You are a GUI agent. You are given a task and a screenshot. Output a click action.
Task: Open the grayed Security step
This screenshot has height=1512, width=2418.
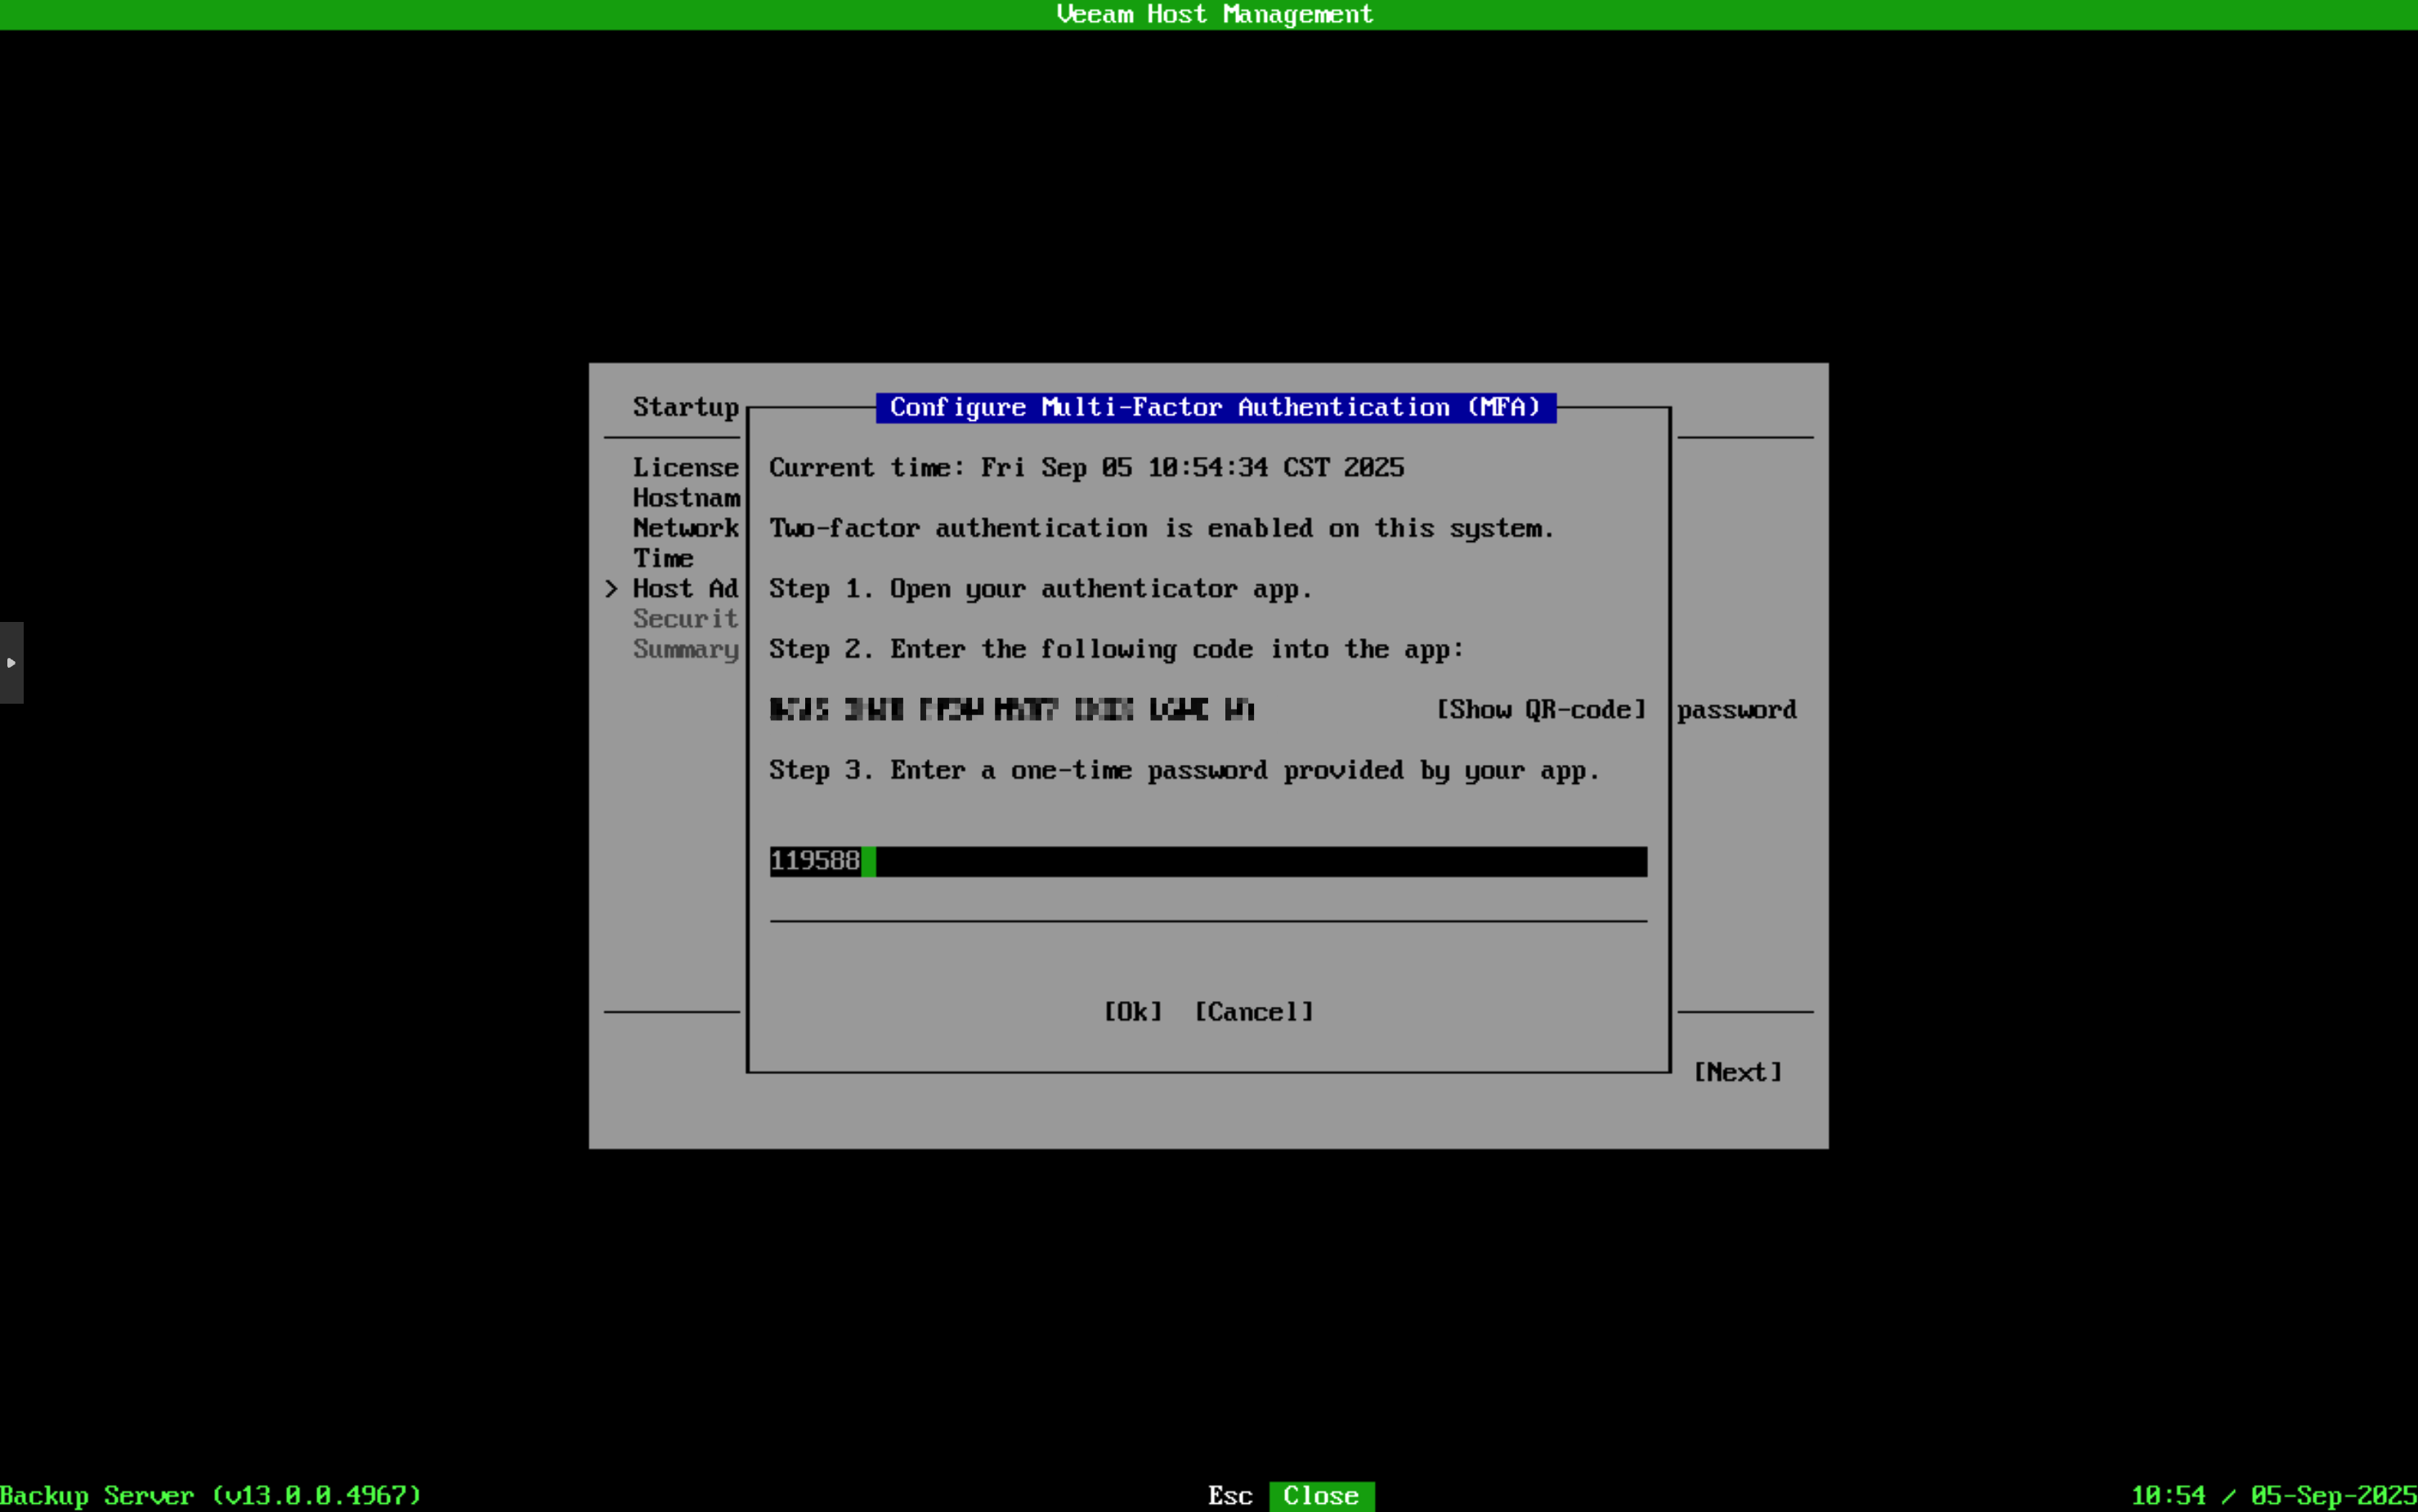685,619
